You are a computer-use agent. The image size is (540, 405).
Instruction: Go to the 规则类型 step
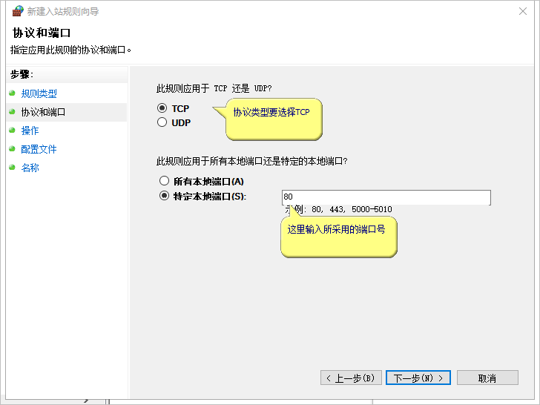point(39,93)
